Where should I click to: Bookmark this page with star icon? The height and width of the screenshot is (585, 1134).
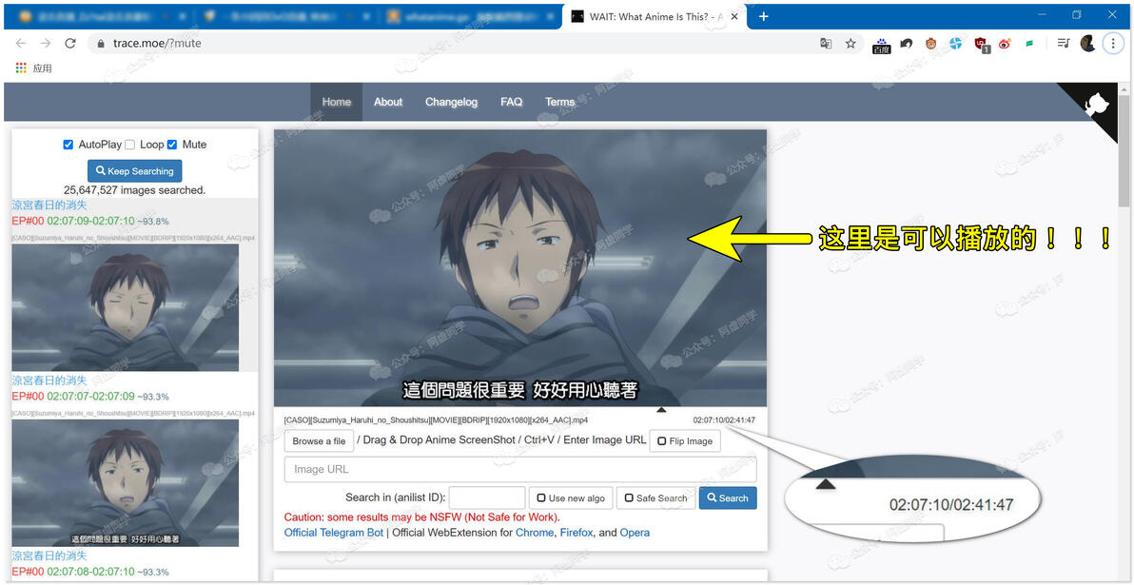tap(850, 44)
